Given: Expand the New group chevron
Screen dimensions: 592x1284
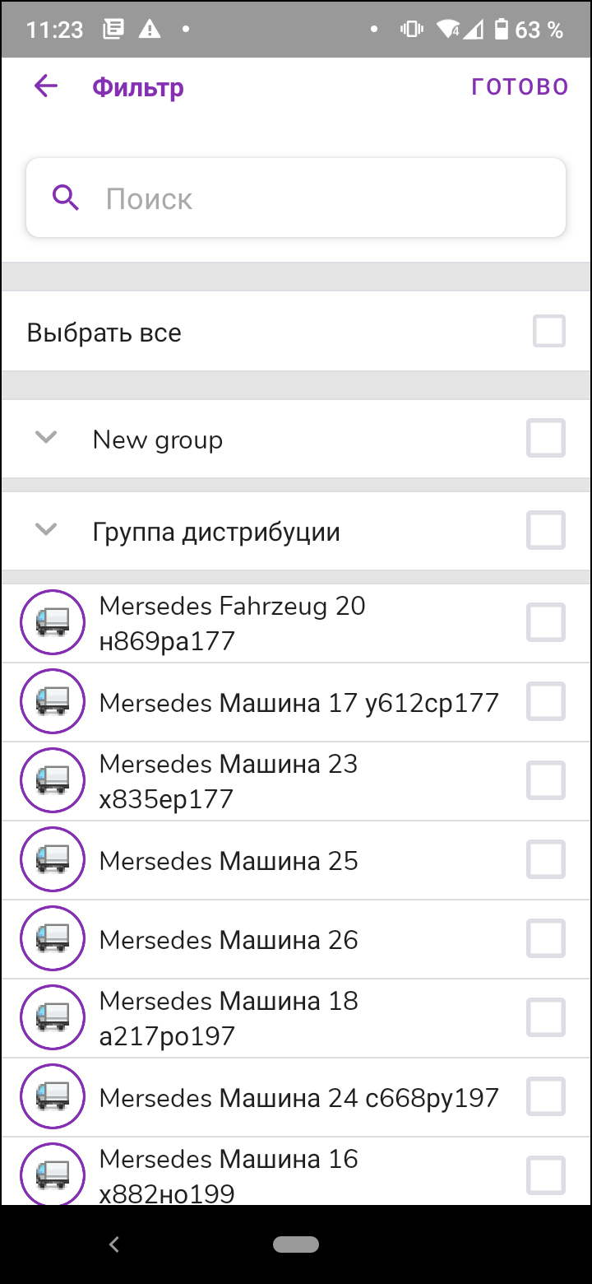Looking at the screenshot, I should point(47,438).
